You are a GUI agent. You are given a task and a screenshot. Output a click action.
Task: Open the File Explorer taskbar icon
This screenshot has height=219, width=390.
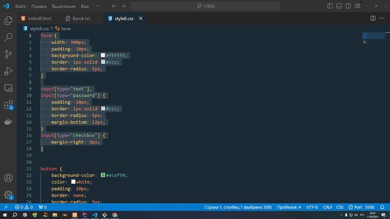[x=55, y=215]
